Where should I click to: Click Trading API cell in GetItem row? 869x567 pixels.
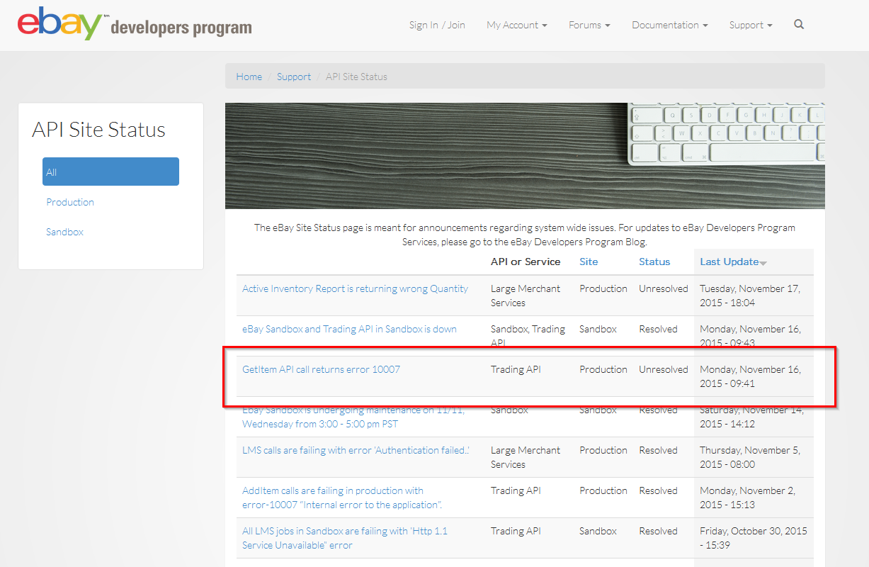tap(516, 369)
